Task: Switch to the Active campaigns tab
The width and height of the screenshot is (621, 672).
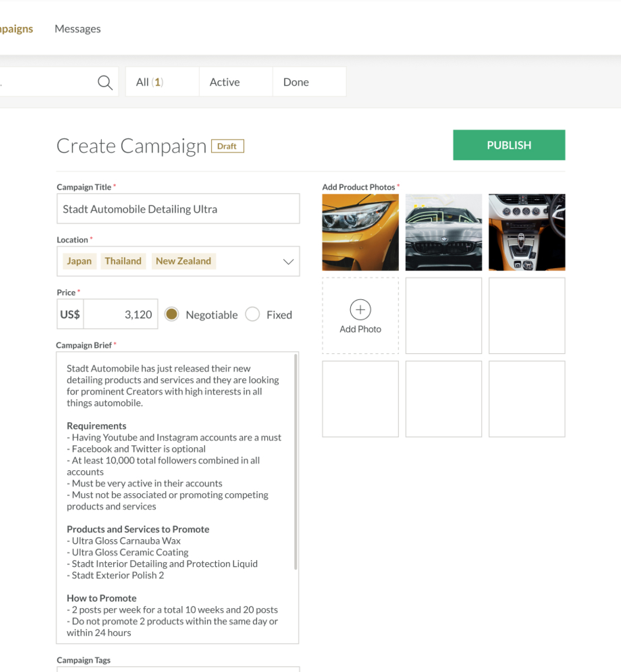Action: 225,82
